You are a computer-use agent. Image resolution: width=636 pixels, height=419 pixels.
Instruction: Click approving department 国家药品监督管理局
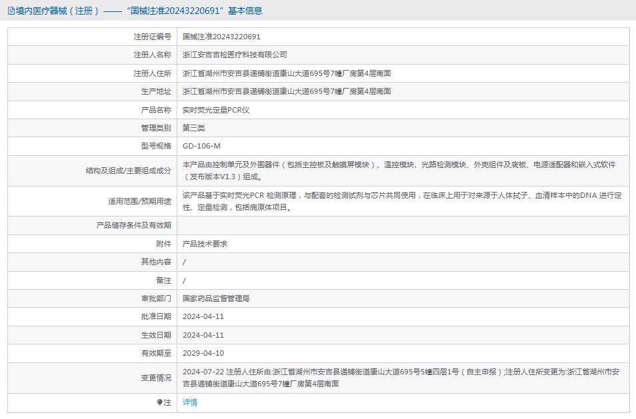216,298
